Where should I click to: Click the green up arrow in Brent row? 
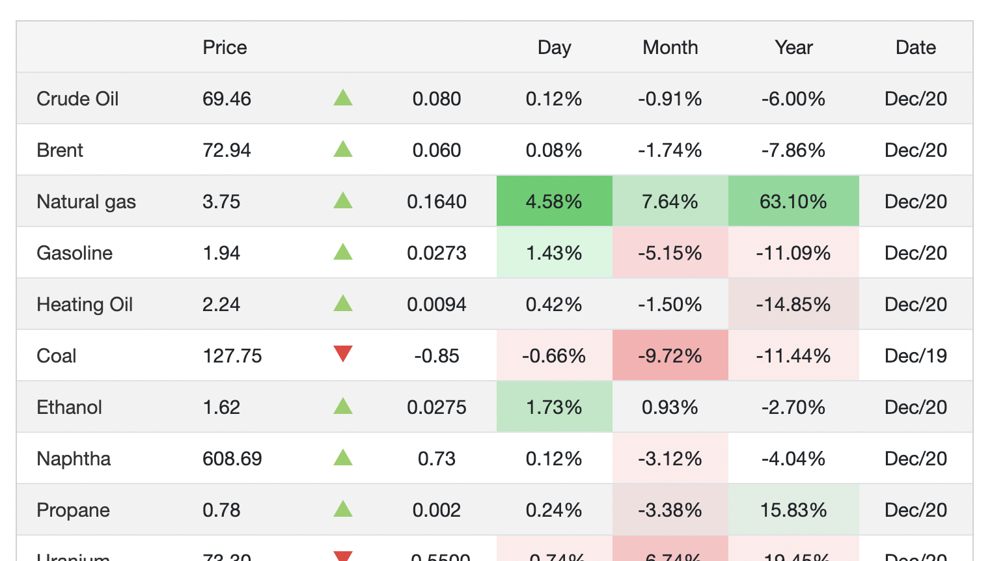point(343,150)
